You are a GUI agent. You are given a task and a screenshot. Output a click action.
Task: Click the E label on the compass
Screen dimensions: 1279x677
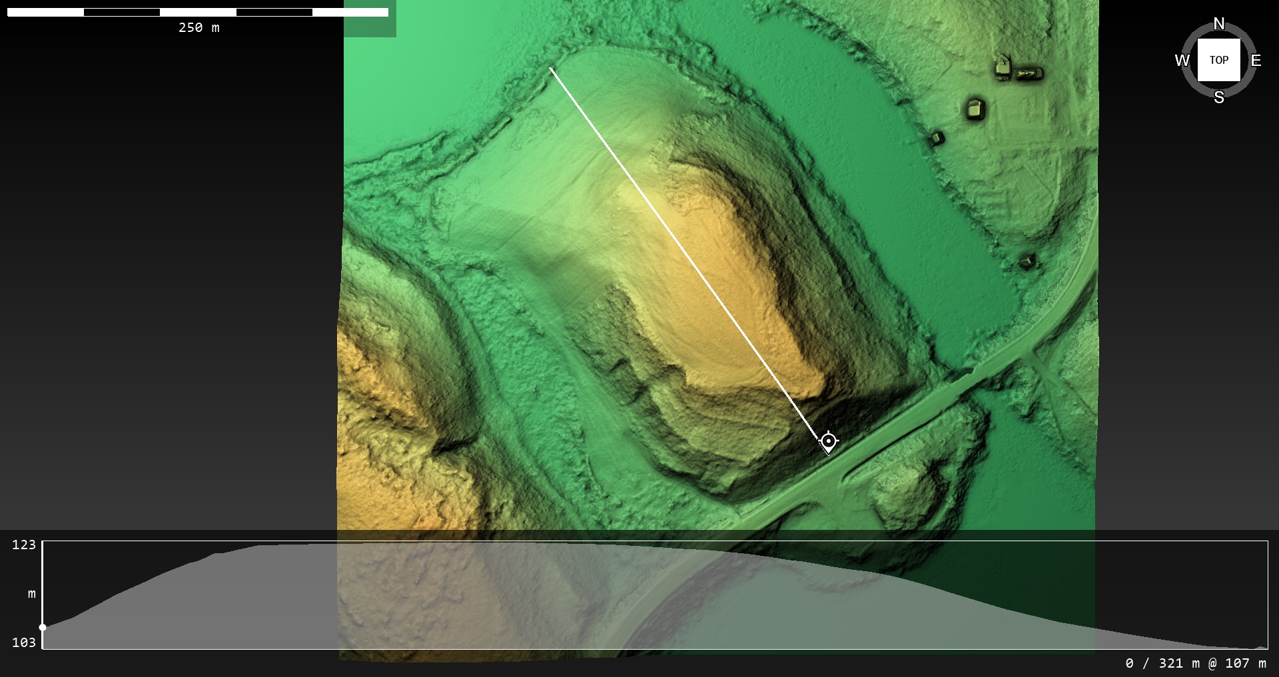pyautogui.click(x=1256, y=61)
